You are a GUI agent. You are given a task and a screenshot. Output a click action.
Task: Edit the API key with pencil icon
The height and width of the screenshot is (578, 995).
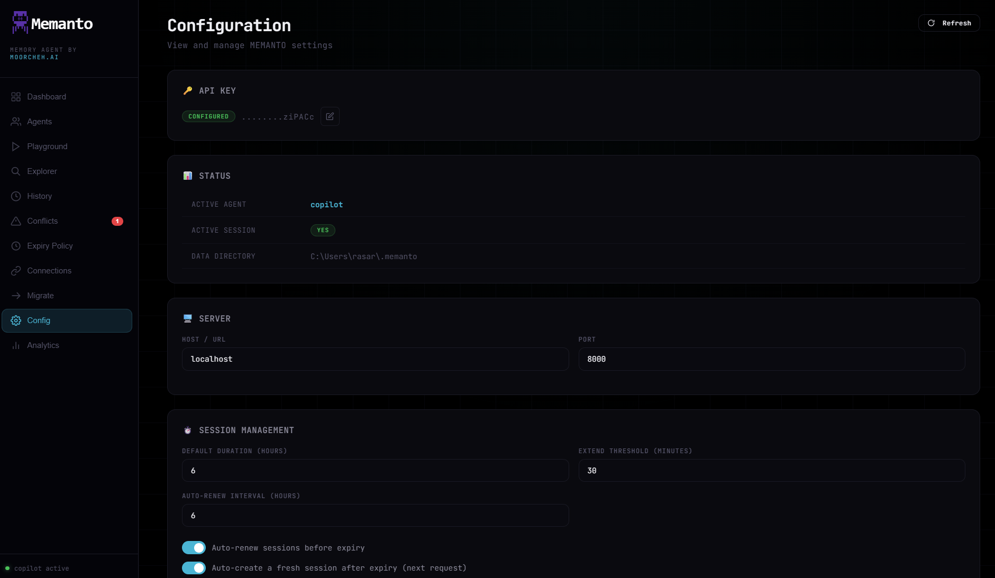[x=330, y=116]
